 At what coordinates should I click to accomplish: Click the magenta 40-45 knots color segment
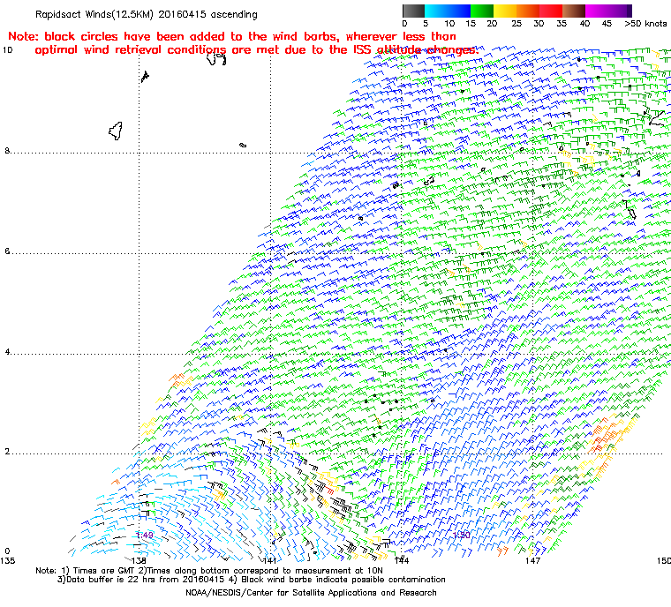click(x=597, y=11)
